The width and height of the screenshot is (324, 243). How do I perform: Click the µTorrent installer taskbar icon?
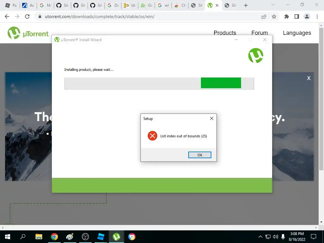tap(116, 237)
